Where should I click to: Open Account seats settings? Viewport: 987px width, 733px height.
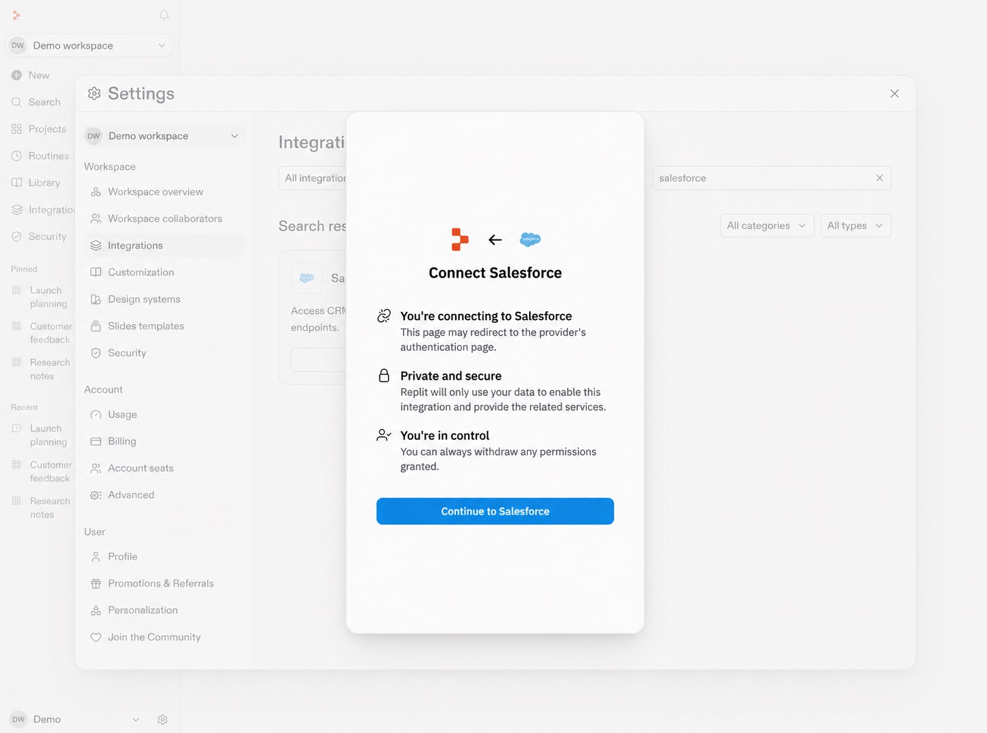(163, 468)
